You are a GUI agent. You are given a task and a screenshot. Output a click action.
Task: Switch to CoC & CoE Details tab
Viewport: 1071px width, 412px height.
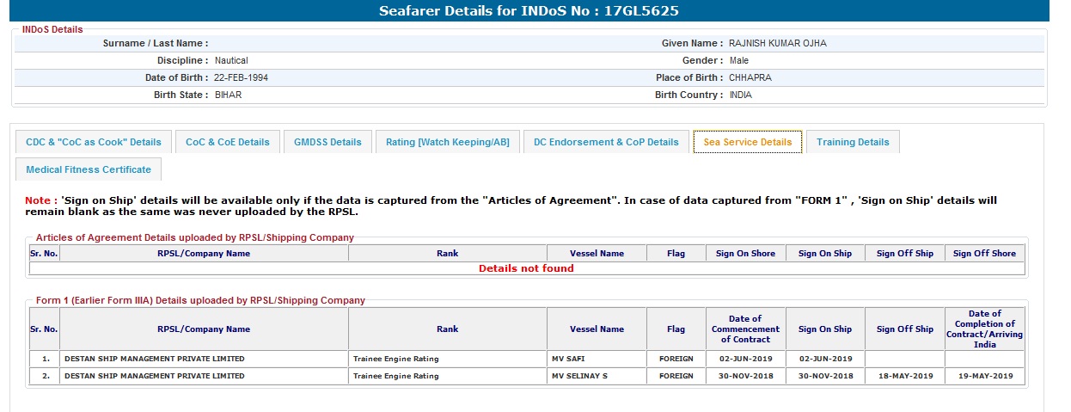[x=228, y=142]
